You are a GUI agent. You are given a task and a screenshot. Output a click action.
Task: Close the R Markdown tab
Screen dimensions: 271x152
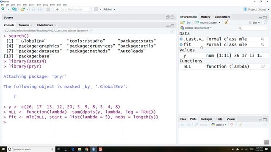tap(55, 25)
